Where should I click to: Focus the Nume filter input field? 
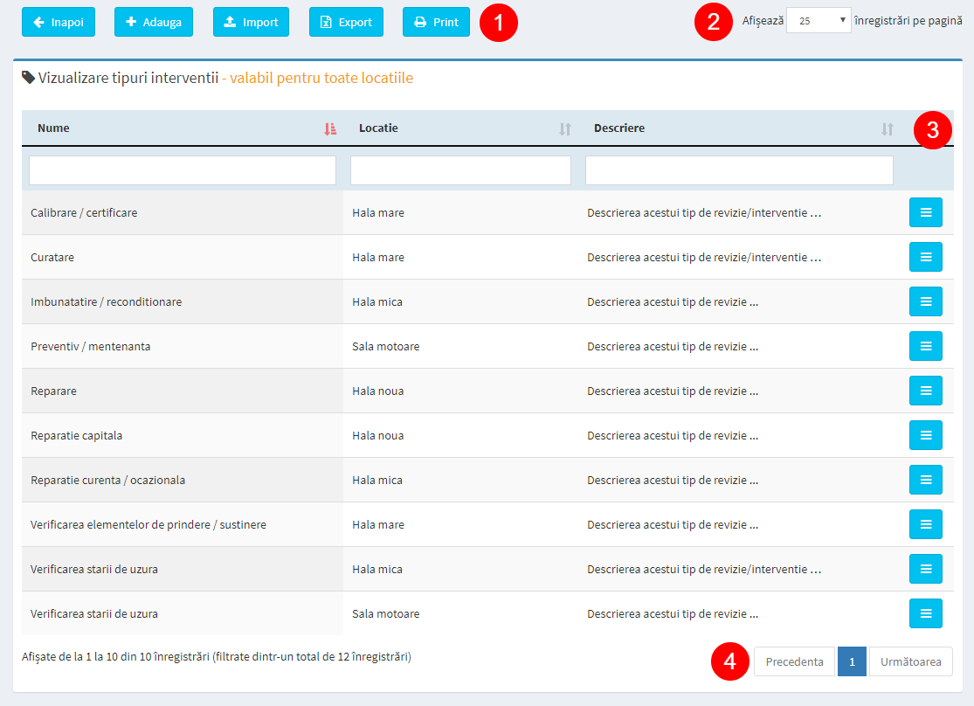(183, 170)
